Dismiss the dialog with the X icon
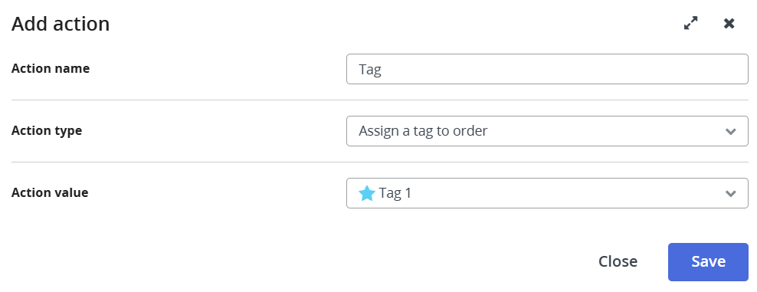 [729, 23]
